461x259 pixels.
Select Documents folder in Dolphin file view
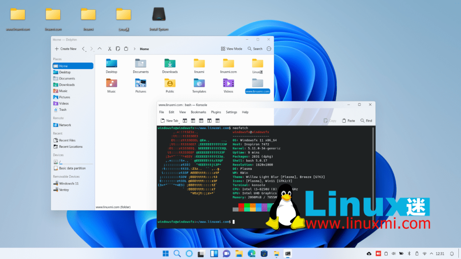click(140, 66)
